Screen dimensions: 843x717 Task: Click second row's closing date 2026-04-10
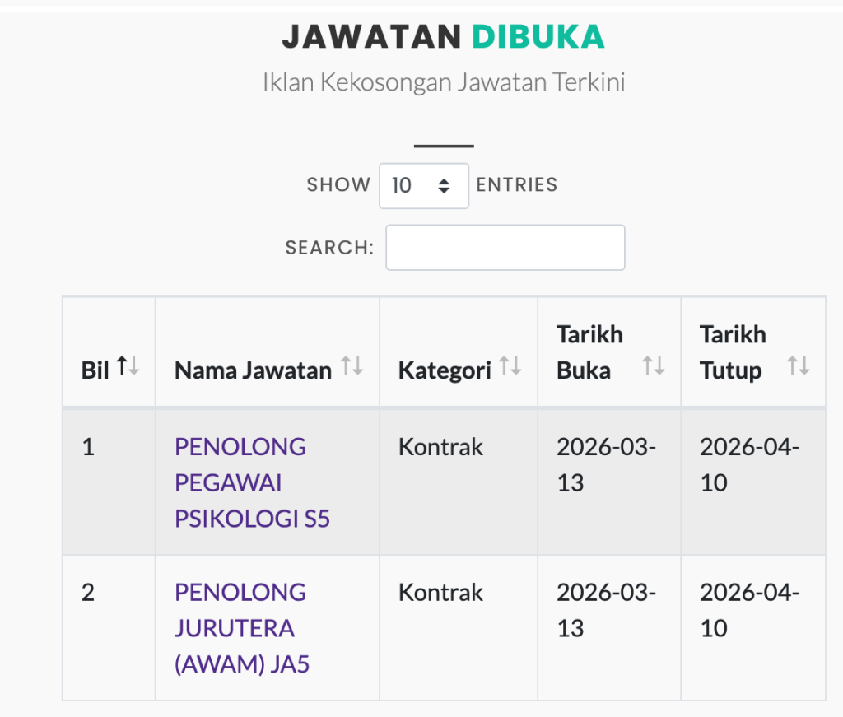pyautogui.click(x=749, y=610)
